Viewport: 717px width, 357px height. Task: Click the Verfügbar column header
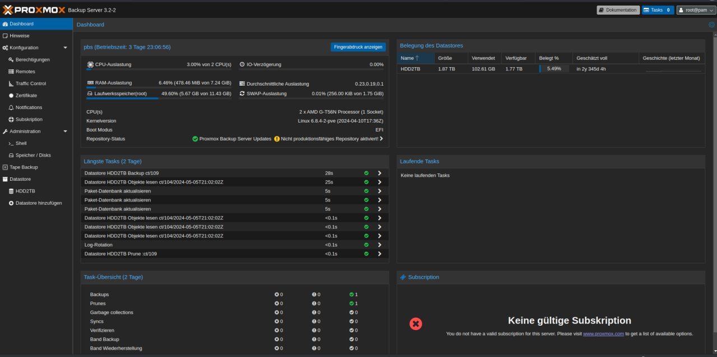(518, 58)
